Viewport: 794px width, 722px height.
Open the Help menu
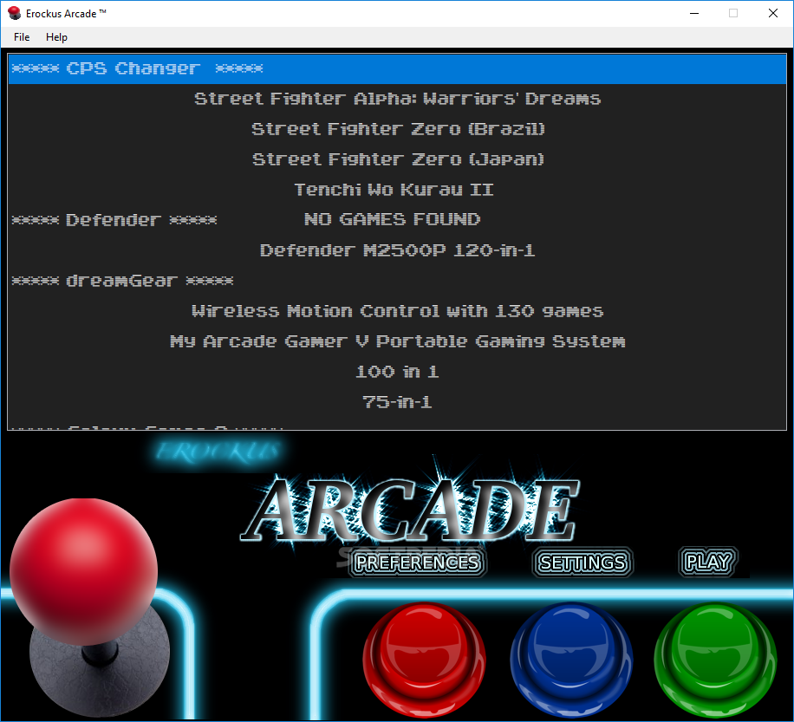pyautogui.click(x=56, y=37)
